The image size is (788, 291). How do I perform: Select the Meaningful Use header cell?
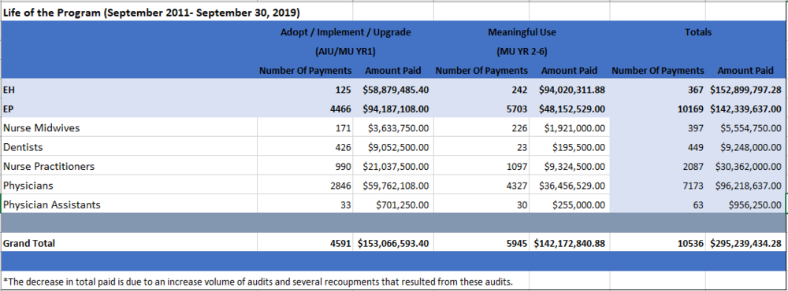click(522, 32)
